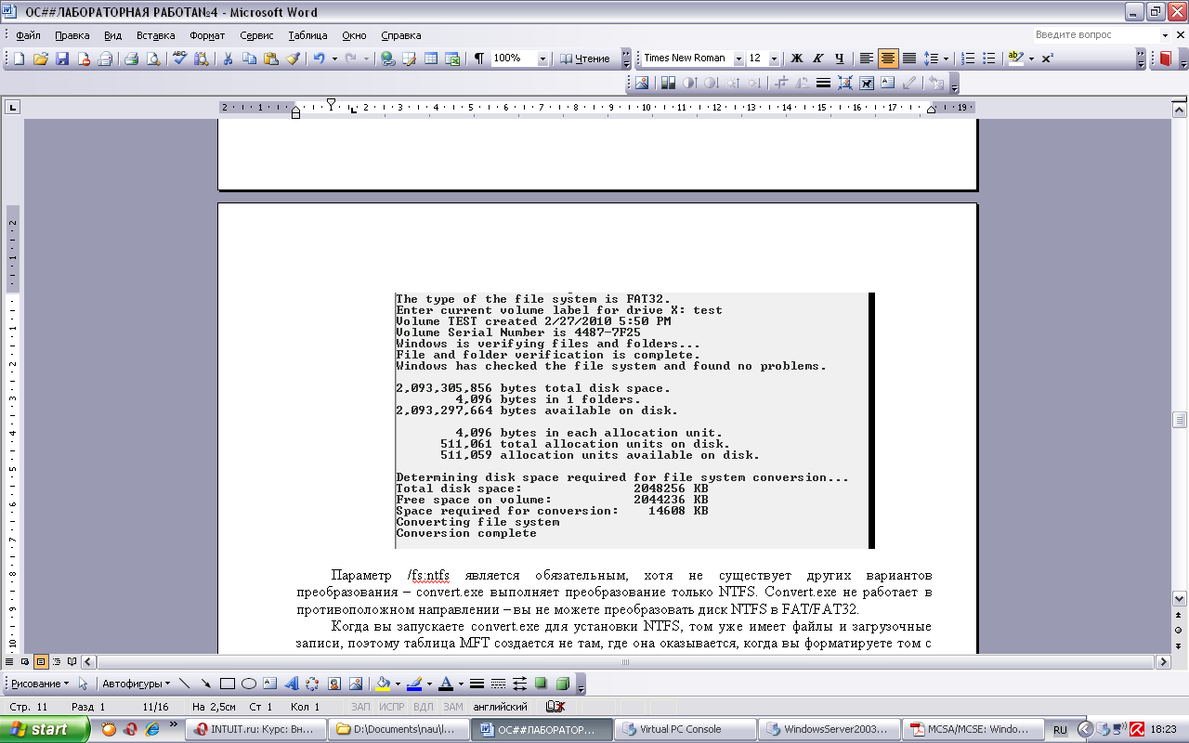Select the Oval drawing tool
This screenshot has width=1189, height=743.
[248, 684]
